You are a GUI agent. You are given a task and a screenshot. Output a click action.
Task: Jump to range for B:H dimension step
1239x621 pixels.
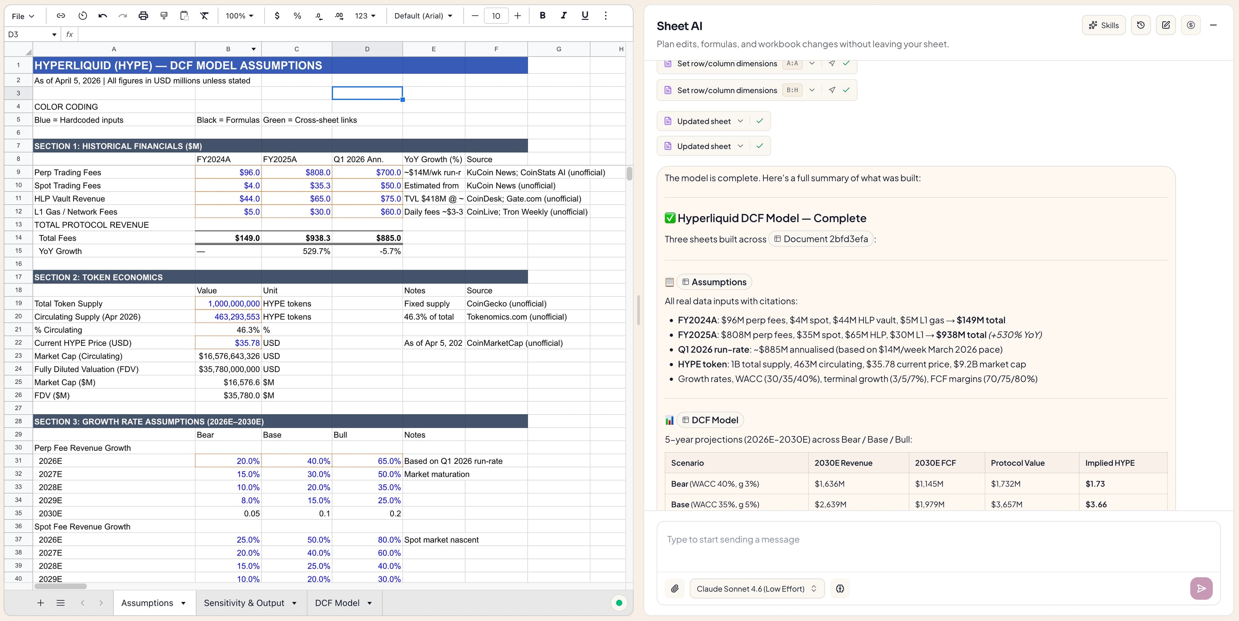point(832,90)
